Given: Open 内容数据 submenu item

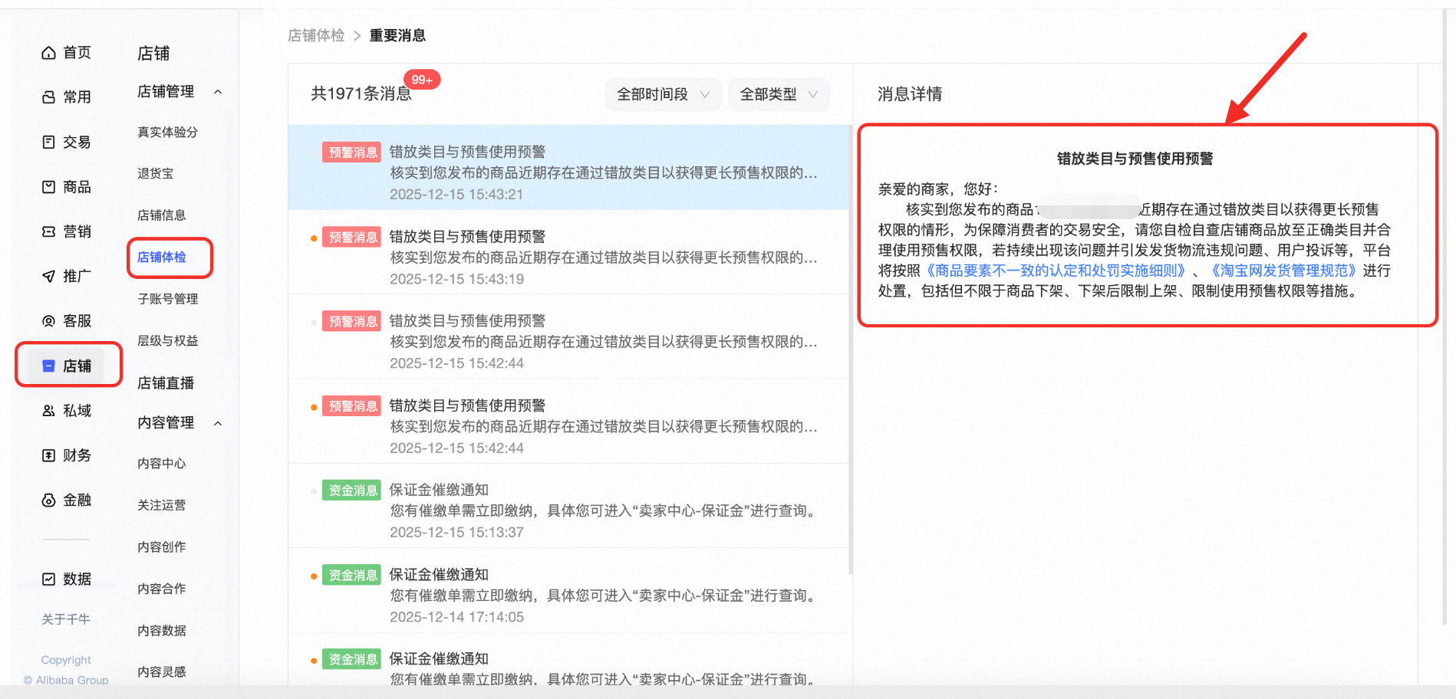Looking at the screenshot, I should click(x=161, y=630).
